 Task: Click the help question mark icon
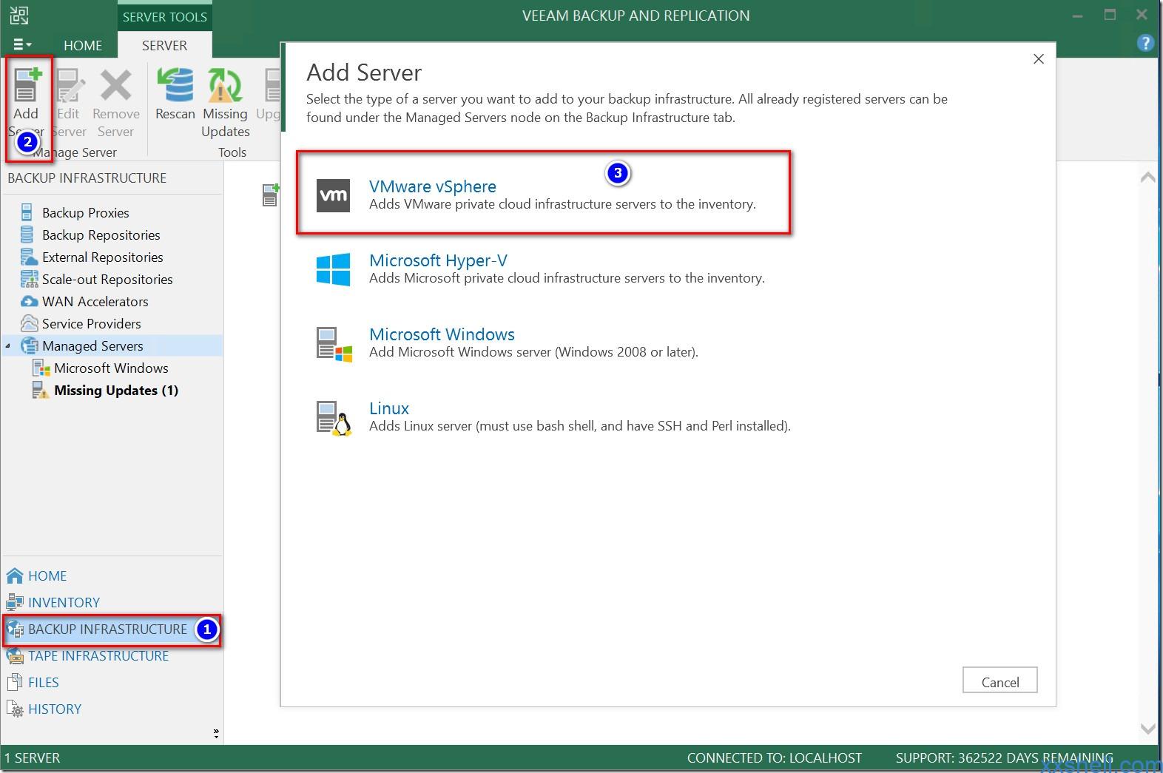[1145, 43]
